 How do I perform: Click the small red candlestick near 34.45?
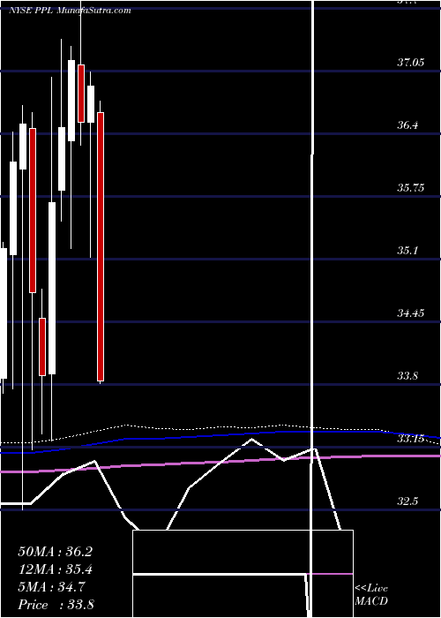tap(42, 347)
